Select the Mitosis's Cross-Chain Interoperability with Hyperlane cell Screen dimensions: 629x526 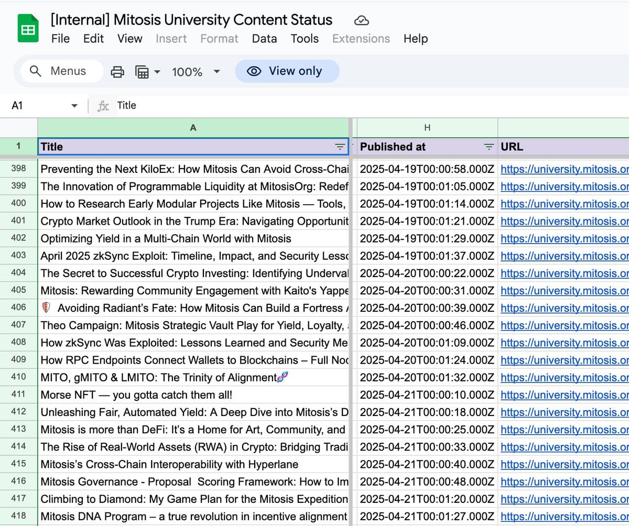193,464
